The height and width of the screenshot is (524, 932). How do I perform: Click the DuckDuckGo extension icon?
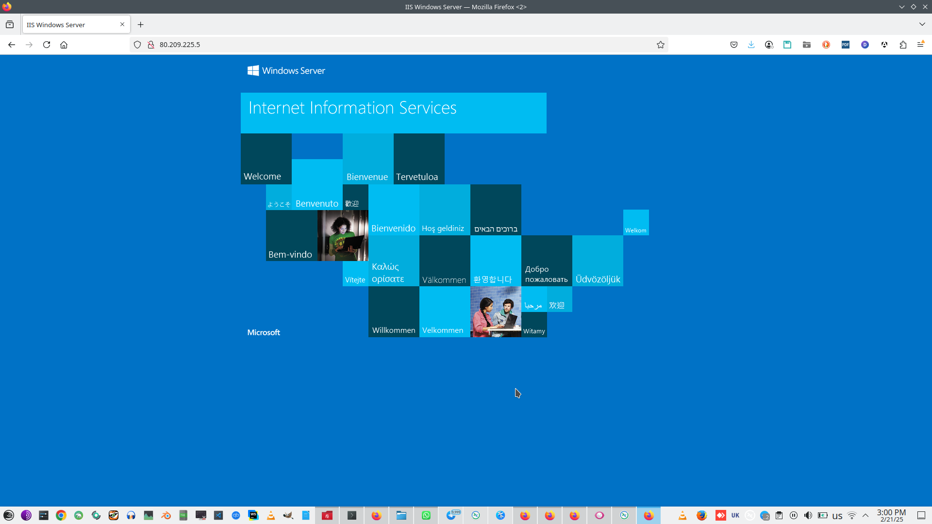826,45
